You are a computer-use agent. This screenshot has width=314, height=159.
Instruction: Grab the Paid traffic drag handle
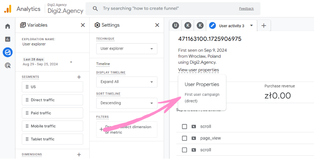pos(27,113)
